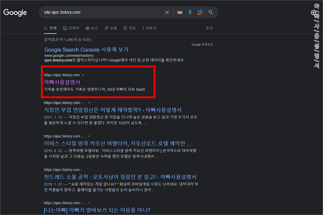
Task: Click the Google logo
Action: click(x=15, y=13)
